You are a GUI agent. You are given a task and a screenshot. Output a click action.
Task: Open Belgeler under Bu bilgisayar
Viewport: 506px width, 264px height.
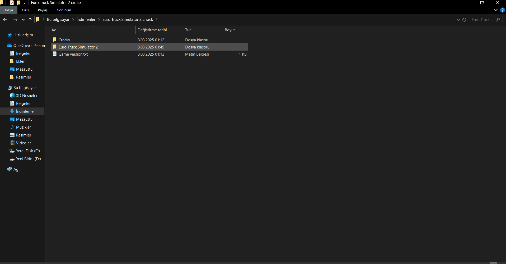(23, 104)
